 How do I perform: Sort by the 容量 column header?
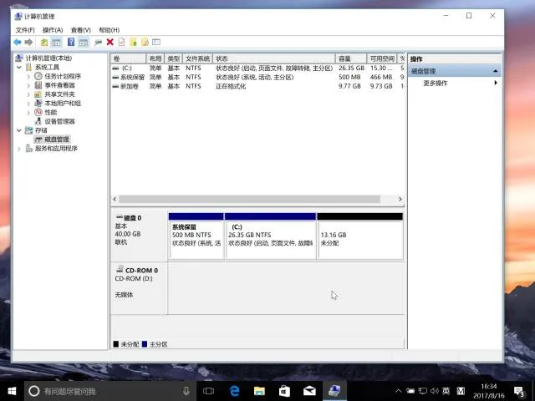coord(351,58)
